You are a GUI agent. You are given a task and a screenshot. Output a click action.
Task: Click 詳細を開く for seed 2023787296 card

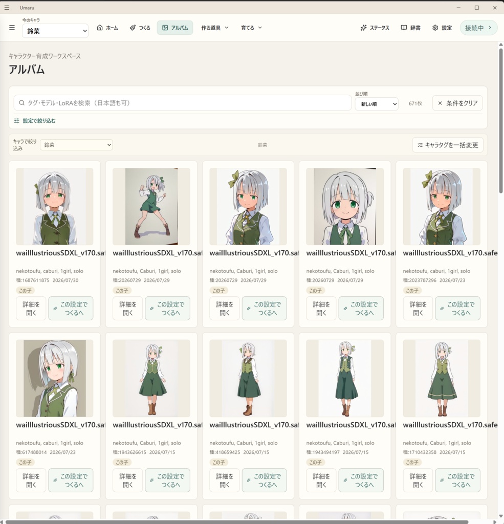[x=418, y=309]
